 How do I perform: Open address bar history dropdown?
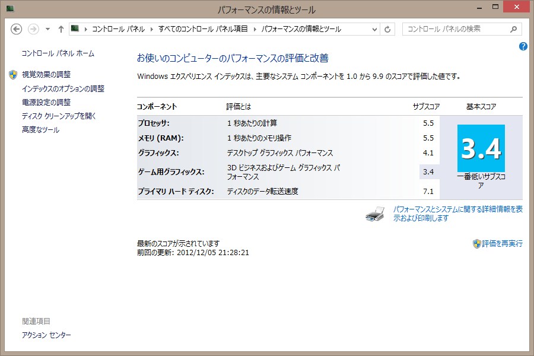point(374,29)
